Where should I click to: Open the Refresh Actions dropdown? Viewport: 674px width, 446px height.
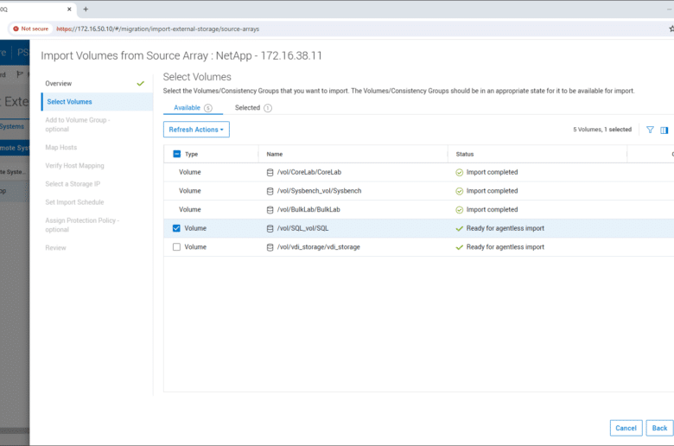[x=196, y=130]
